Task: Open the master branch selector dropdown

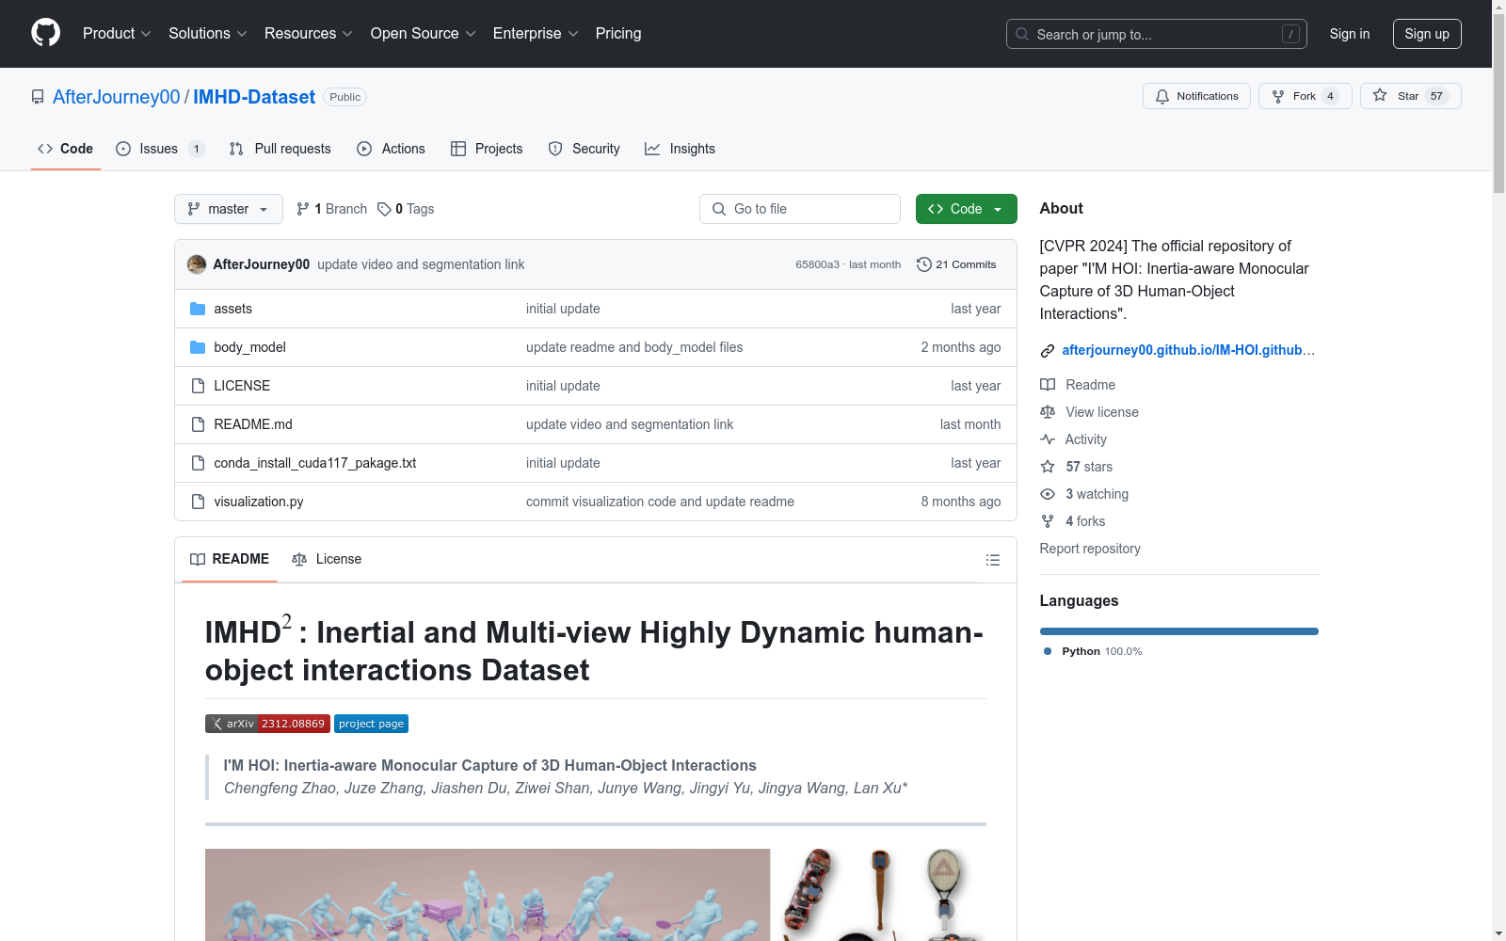Action: point(229,209)
